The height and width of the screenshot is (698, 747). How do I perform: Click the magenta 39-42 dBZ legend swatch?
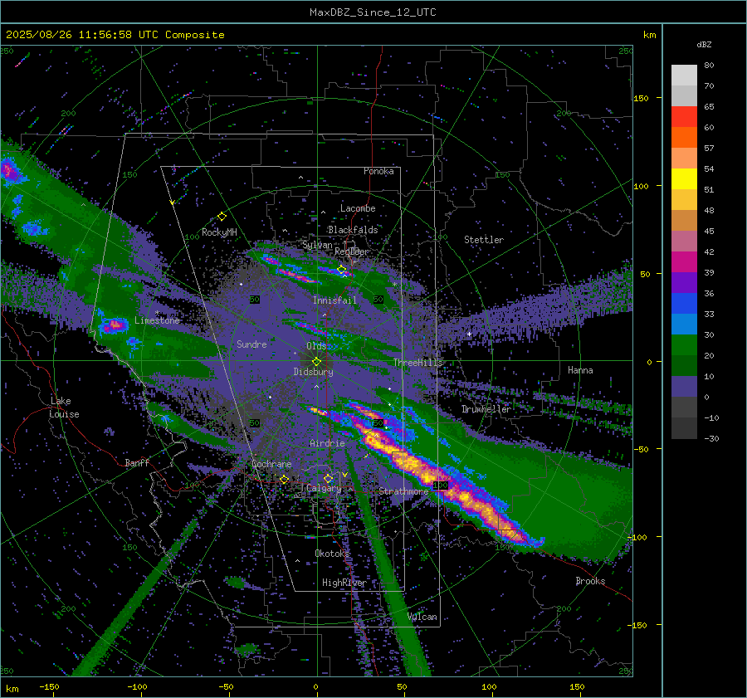coord(684,262)
